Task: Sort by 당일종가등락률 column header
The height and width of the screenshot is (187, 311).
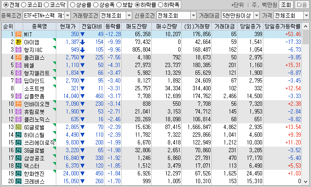Action: tap(283, 26)
